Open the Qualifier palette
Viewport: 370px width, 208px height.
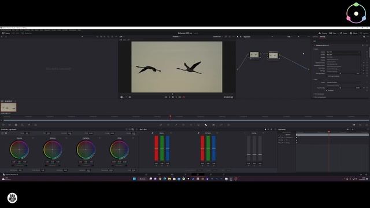coord(176,125)
